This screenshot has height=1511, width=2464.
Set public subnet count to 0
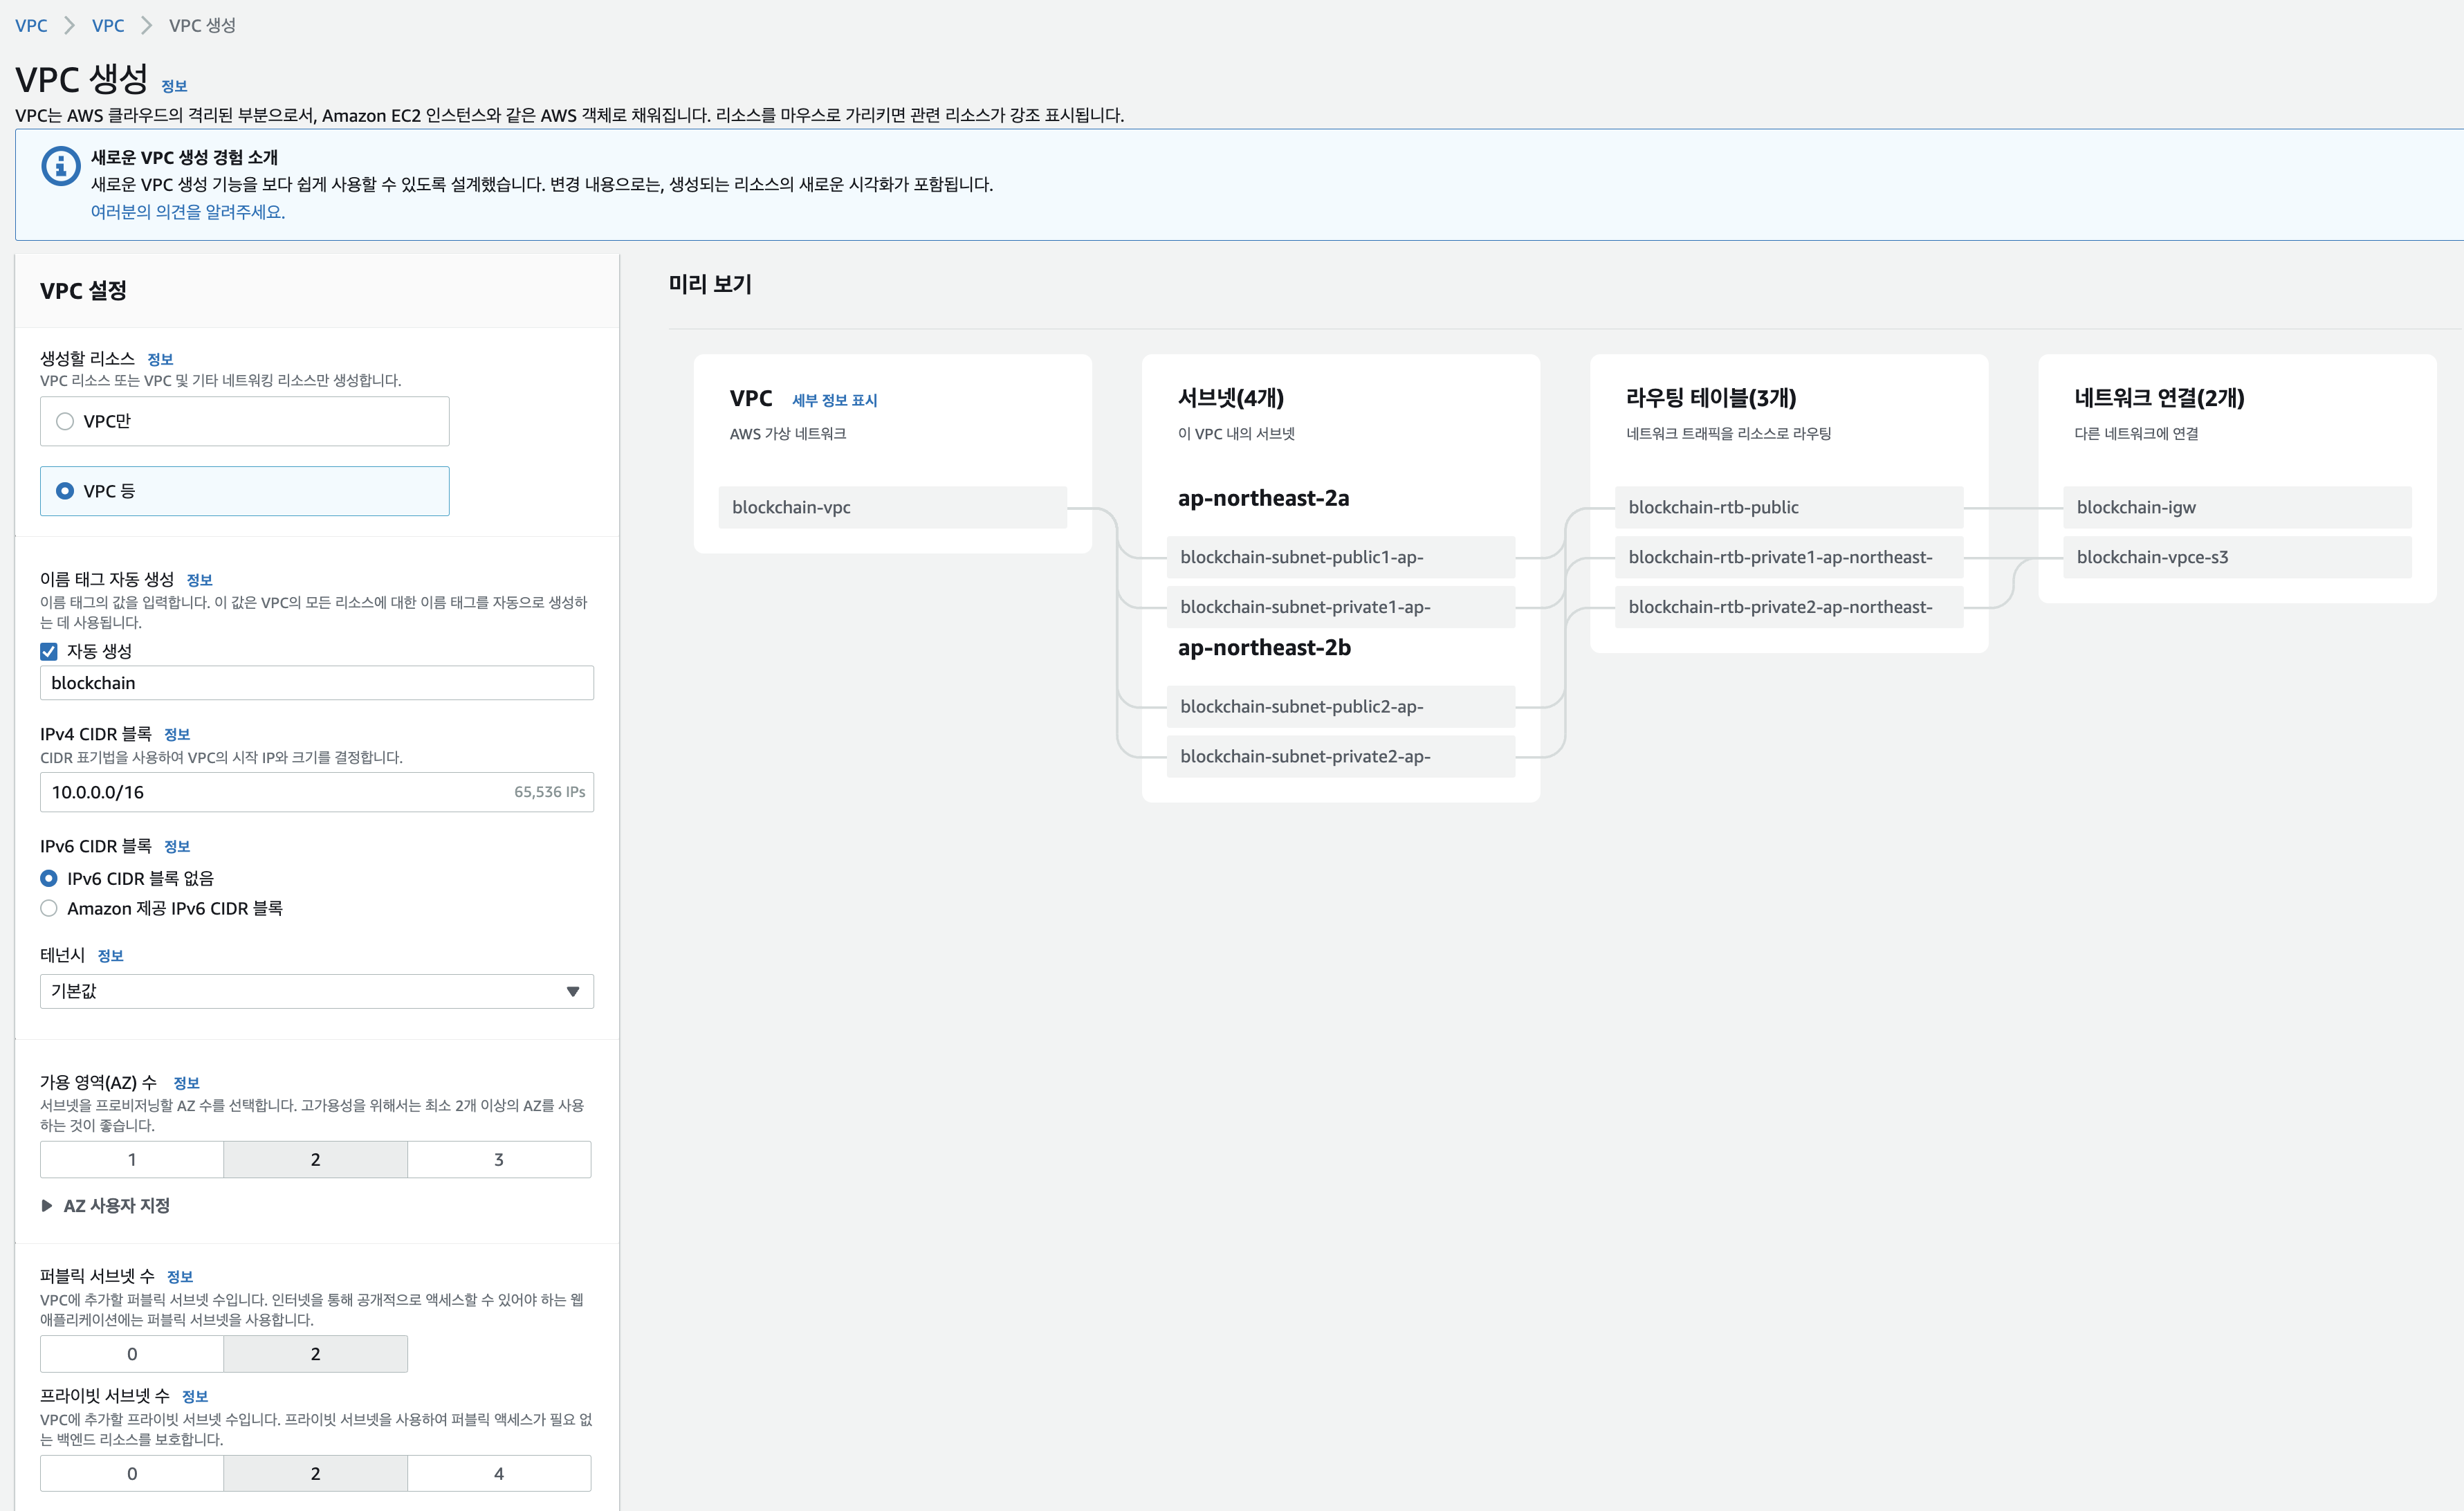(132, 1353)
